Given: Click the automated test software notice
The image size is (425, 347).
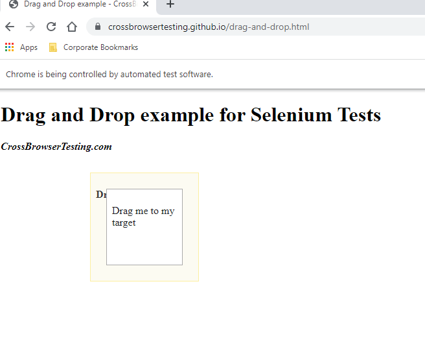Looking at the screenshot, I should click(x=109, y=74).
